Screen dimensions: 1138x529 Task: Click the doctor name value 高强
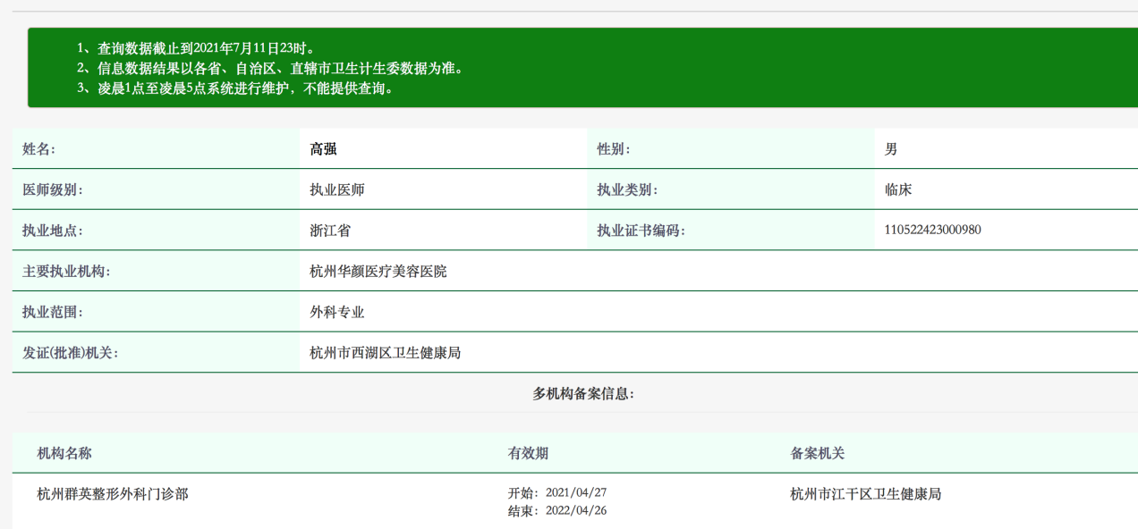(x=323, y=149)
